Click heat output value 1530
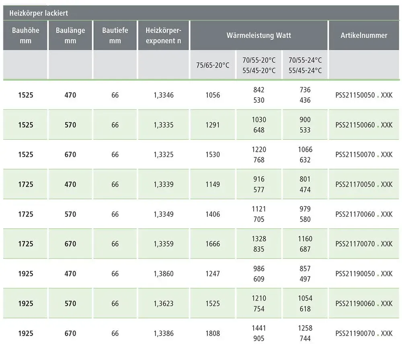This screenshot has width=402, height=344. point(213,155)
